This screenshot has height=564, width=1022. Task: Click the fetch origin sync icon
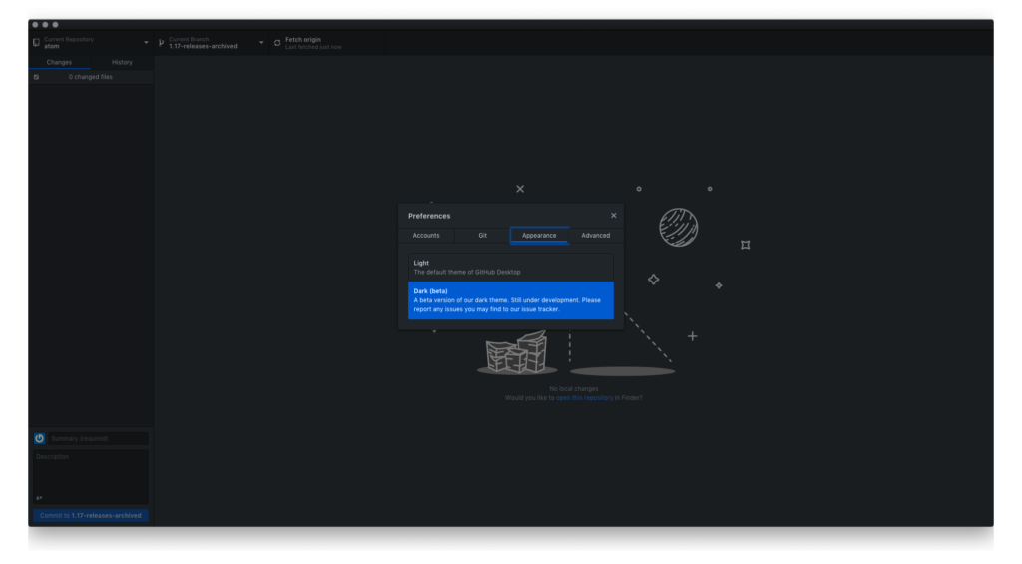coord(277,43)
